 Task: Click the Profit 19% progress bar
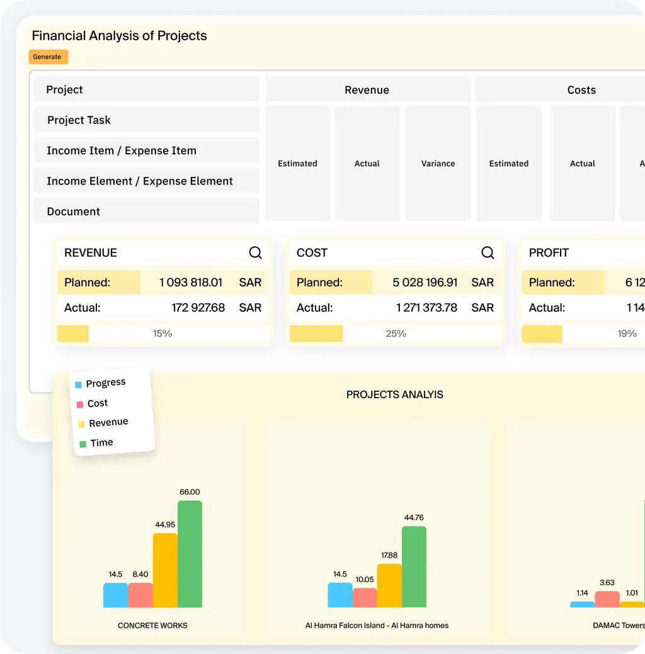(584, 334)
